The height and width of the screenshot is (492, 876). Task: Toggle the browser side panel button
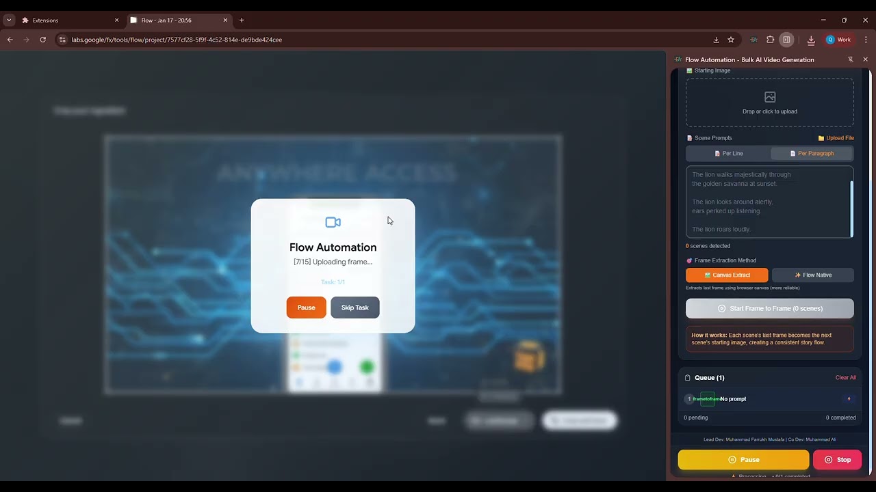pyautogui.click(x=786, y=40)
